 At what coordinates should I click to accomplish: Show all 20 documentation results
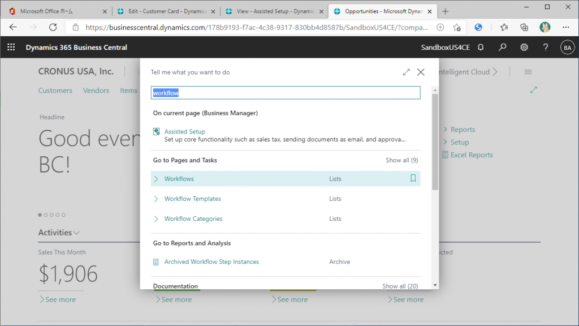pos(400,286)
